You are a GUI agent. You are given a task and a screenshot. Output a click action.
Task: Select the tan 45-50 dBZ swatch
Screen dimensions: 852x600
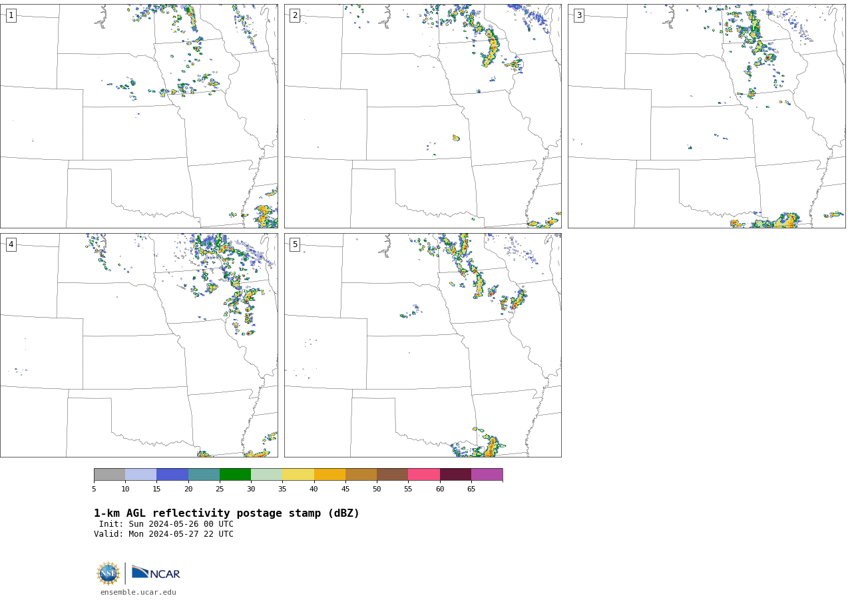361,475
